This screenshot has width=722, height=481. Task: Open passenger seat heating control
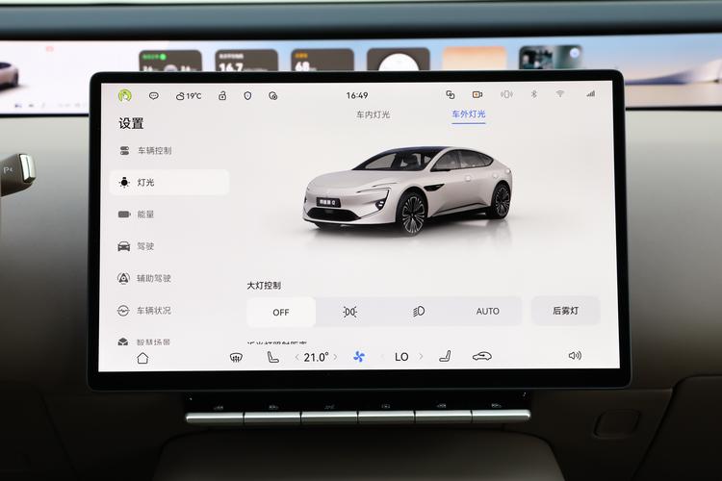tap(445, 357)
